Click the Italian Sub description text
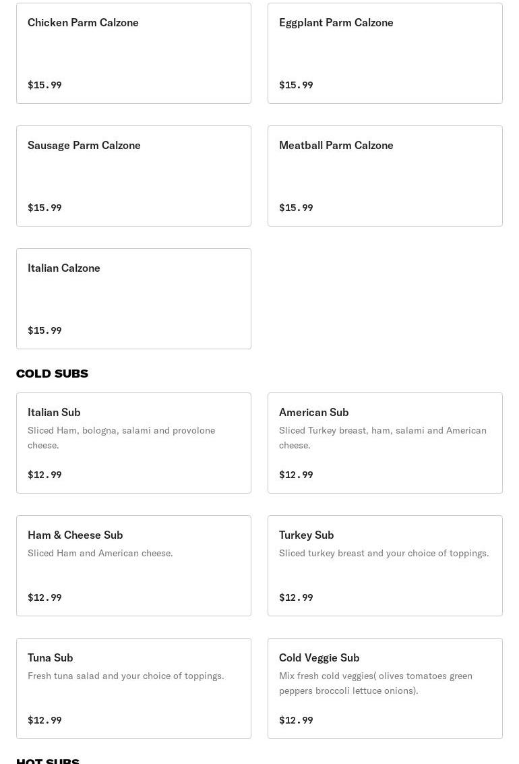Viewport: 519px width, 764px height. (121, 438)
